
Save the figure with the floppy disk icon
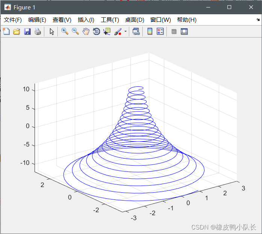(x=27, y=32)
